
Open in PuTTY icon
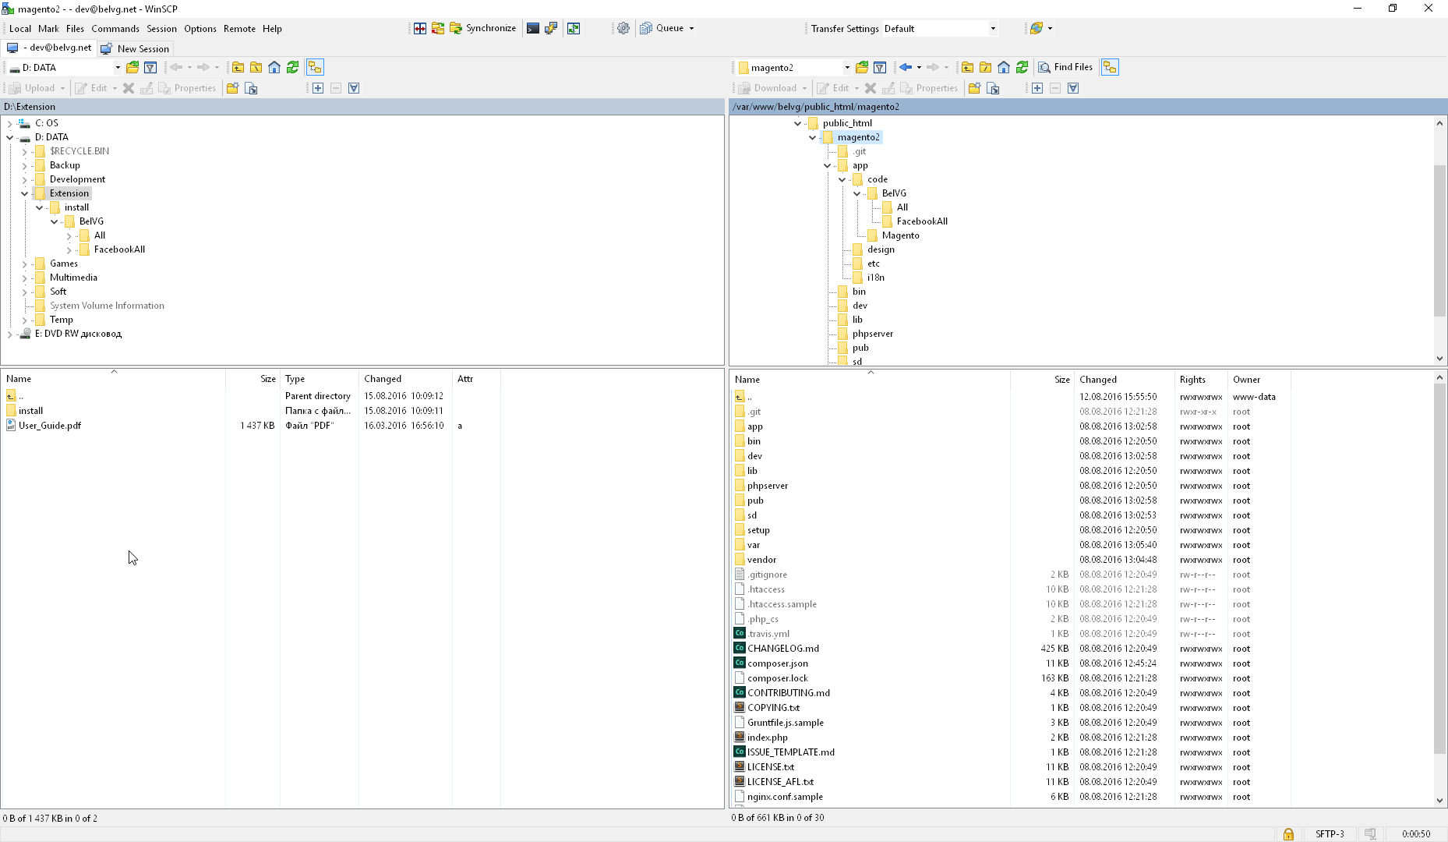click(551, 28)
